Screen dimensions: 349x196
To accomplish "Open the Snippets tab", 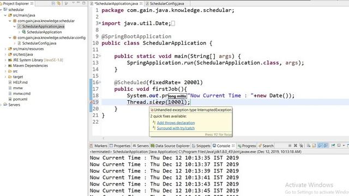I will pos(201,146).
